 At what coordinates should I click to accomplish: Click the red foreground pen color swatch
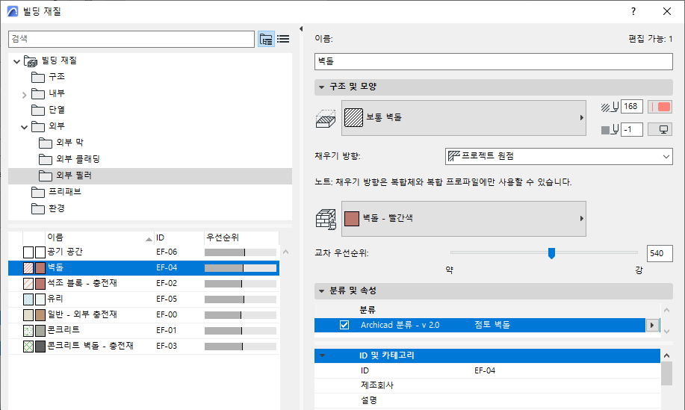660,107
